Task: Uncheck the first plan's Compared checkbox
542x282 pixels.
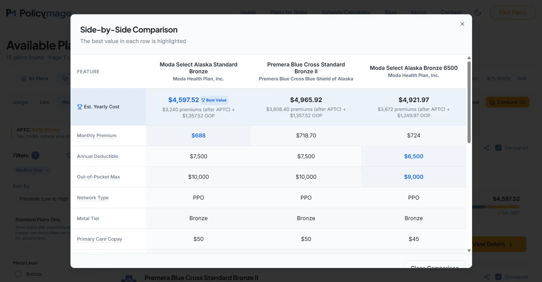Action: click(x=498, y=148)
